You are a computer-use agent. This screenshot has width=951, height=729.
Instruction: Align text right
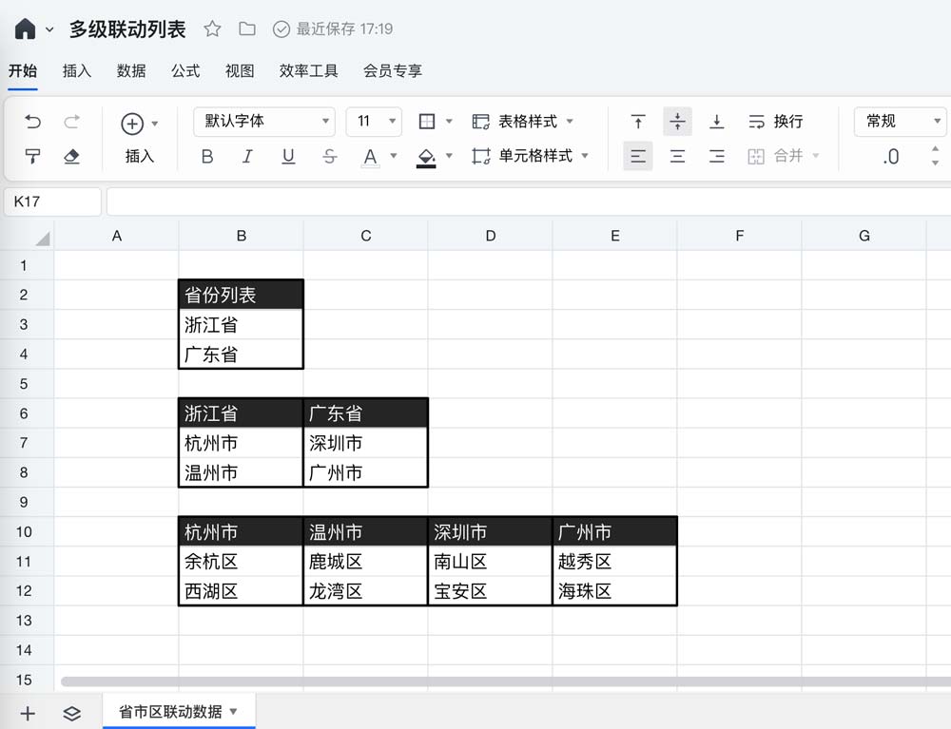click(716, 156)
